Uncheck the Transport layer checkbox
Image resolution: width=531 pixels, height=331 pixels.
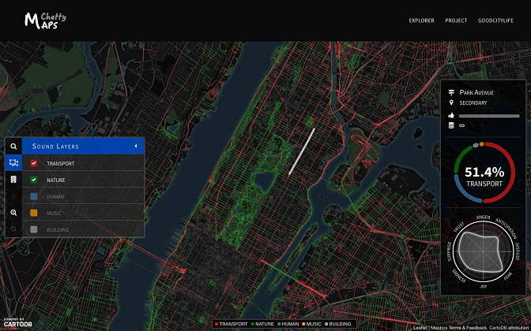33,163
